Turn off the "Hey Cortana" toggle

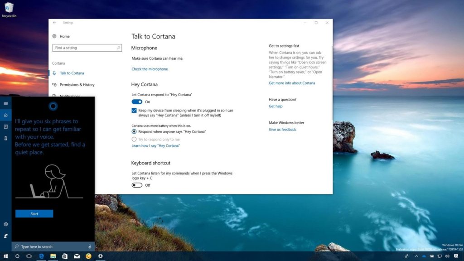(137, 102)
